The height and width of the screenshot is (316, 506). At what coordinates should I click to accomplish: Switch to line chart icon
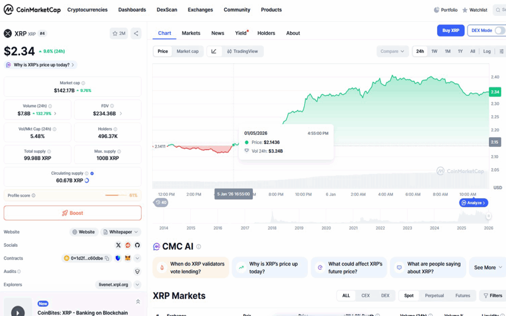(214, 51)
